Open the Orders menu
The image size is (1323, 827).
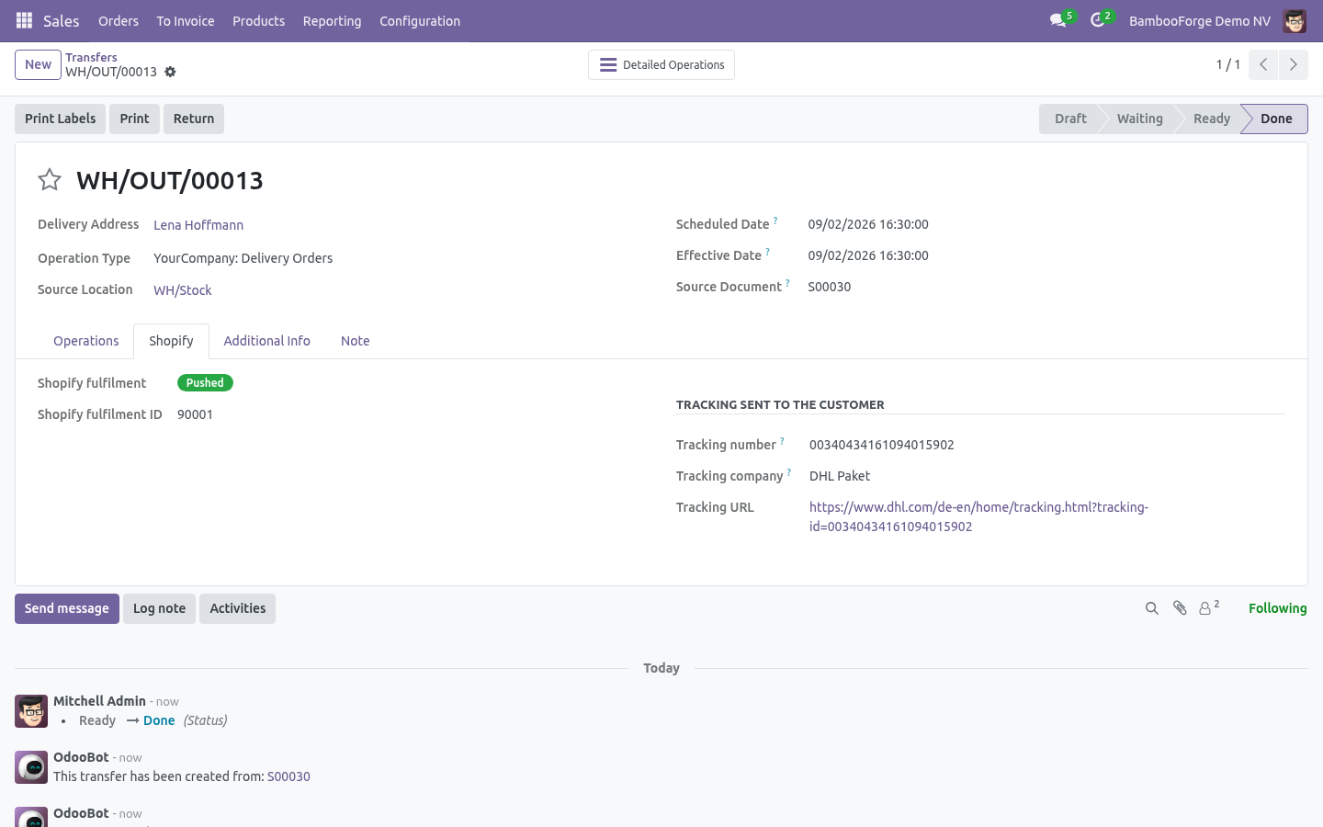coord(119,20)
